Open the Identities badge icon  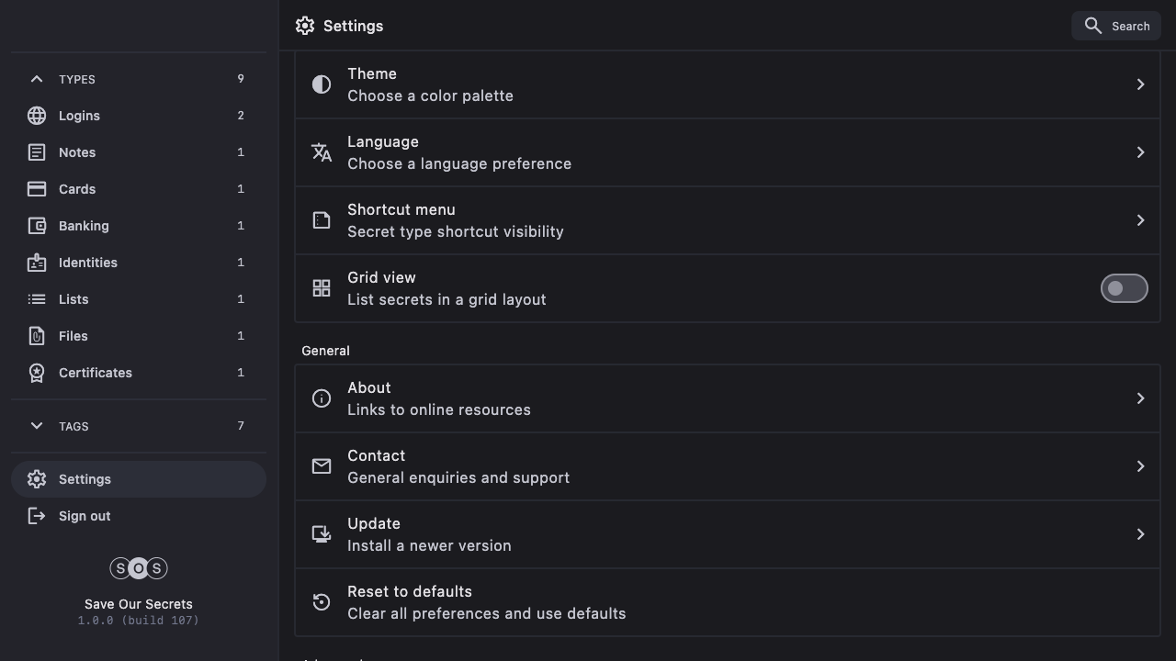[x=37, y=263]
